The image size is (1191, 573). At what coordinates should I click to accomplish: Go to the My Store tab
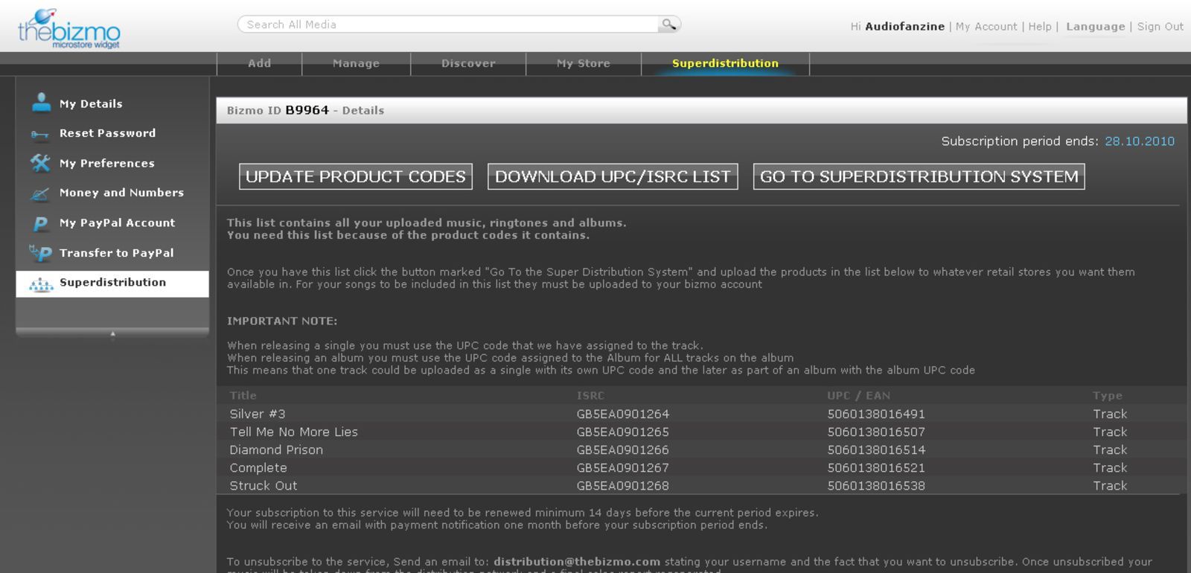(584, 63)
